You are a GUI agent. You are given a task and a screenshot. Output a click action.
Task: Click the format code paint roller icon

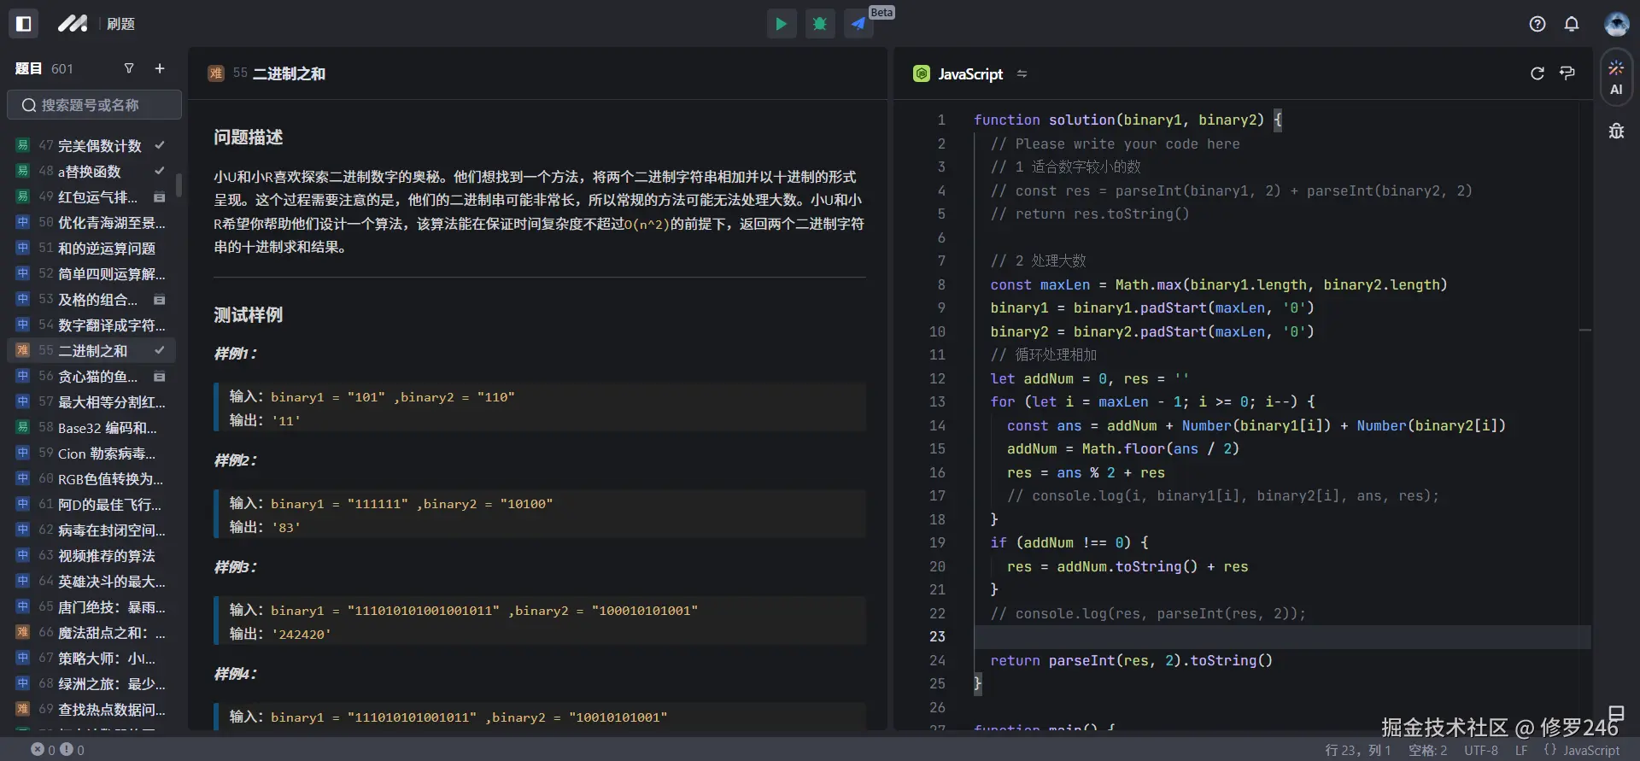click(x=1567, y=73)
